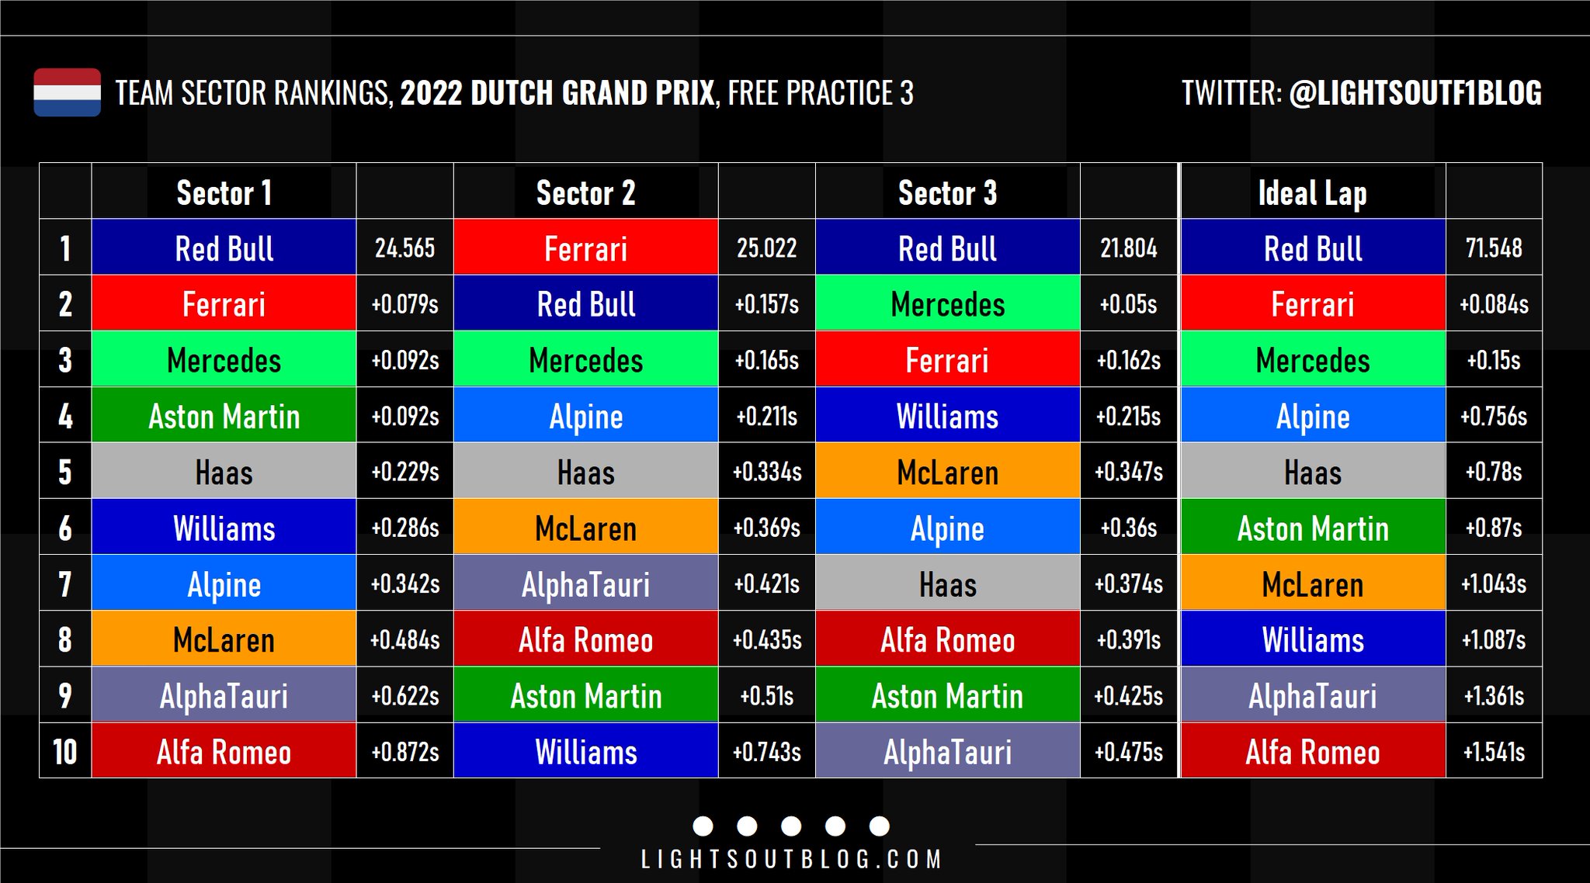Click the red Ferrari cell in Sector 2
Image resolution: width=1590 pixels, height=883 pixels.
tap(585, 248)
